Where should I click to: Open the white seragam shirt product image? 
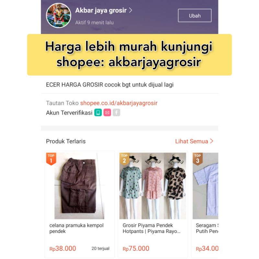click(x=205, y=186)
